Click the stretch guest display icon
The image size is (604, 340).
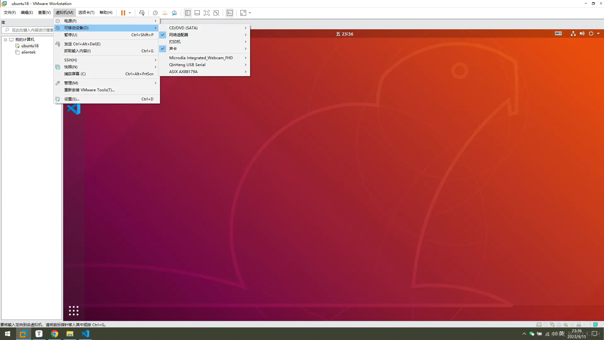[x=243, y=13]
